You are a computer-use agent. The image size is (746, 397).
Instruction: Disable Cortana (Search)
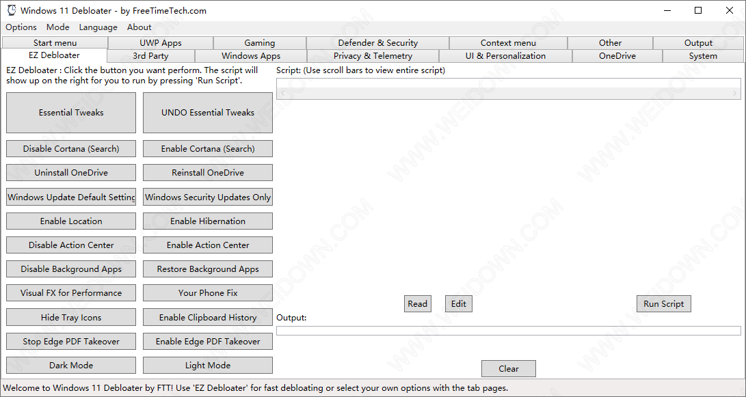[71, 149]
